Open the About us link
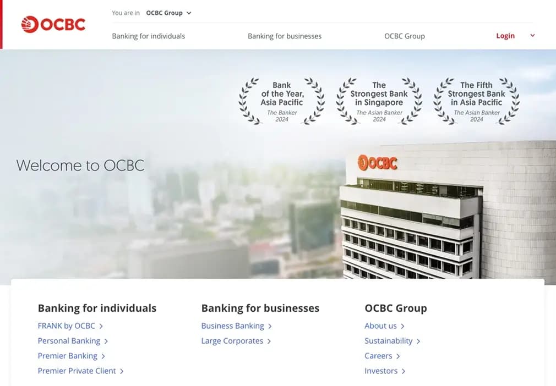Viewport: 556px width, 386px height. (x=380, y=326)
